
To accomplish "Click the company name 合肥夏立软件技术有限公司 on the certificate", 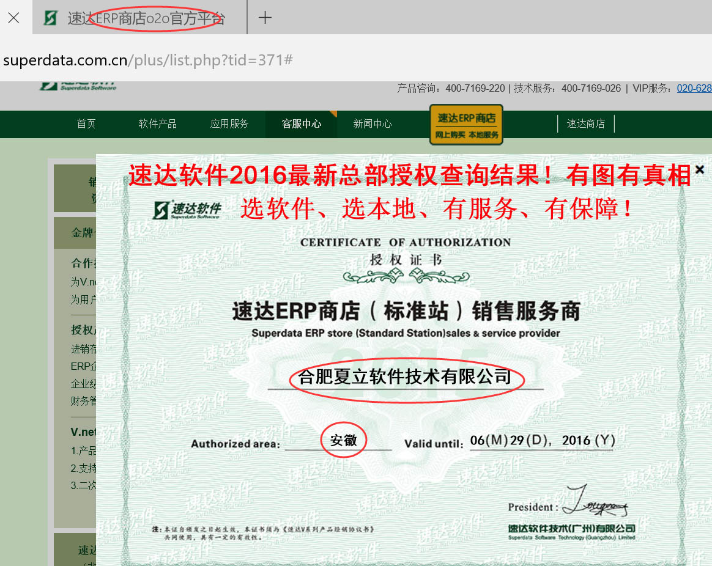I will point(404,377).
